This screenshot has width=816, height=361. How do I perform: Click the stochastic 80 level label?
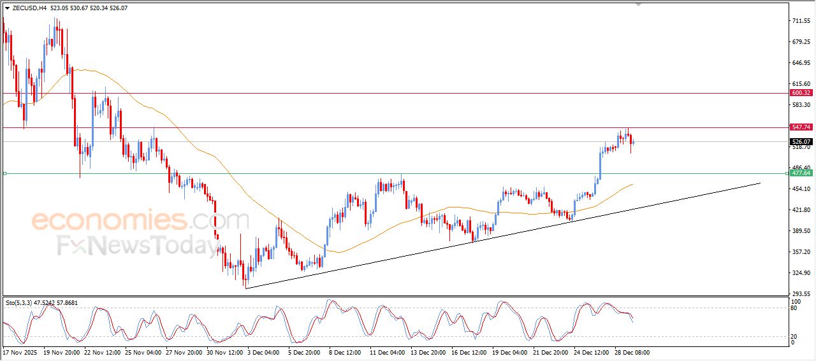click(794, 308)
